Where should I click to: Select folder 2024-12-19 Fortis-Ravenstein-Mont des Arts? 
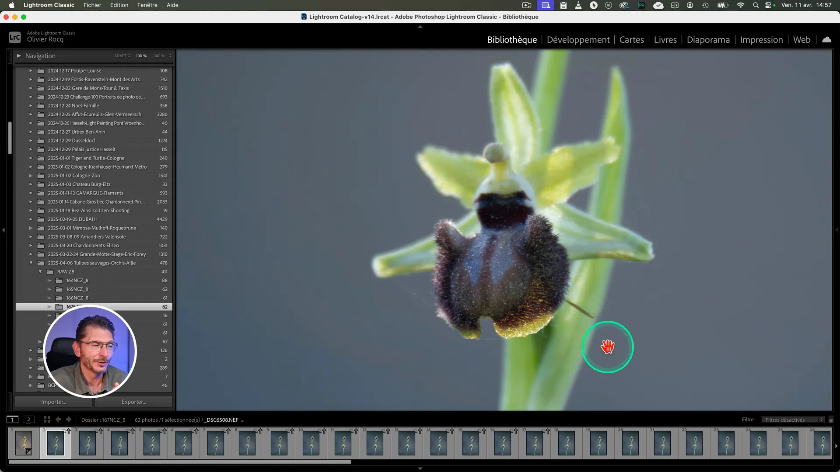94,79
